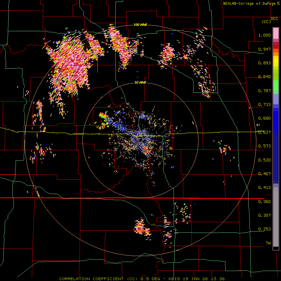Click the DCC label above the color scale

(274, 19)
